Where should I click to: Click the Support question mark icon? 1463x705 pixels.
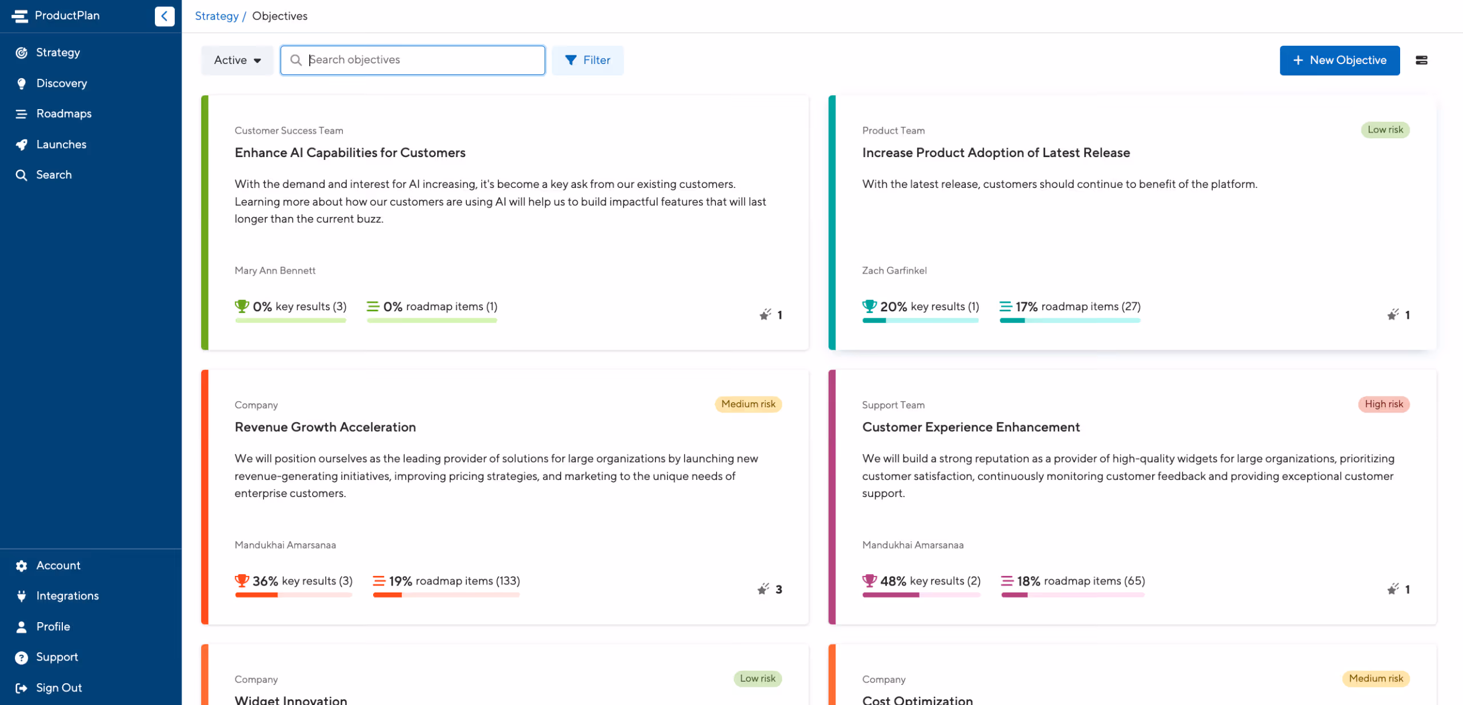22,658
